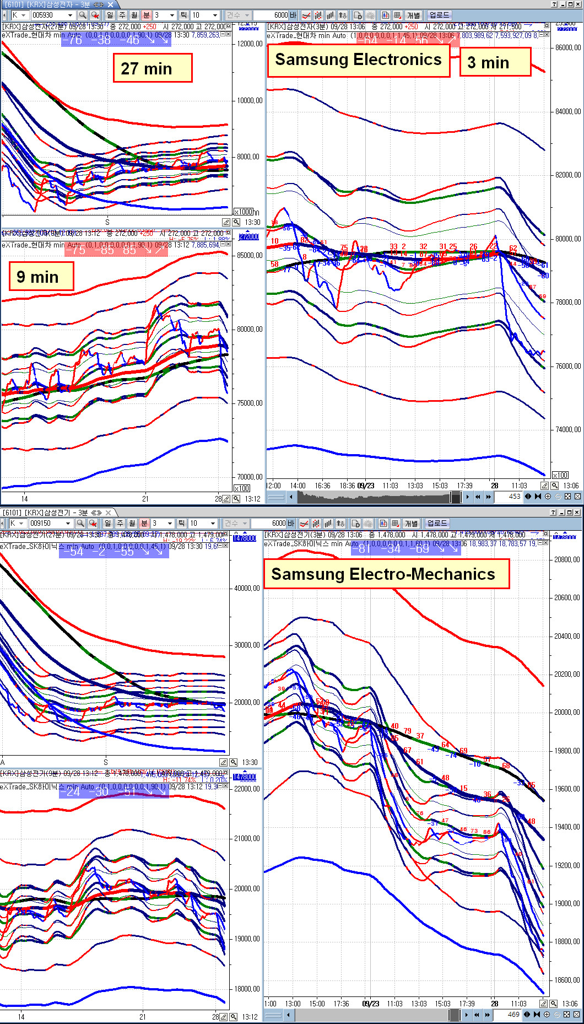The image size is (584, 1024).
Task: Toggle tick (틱) period in Samsung Electronics toolbar
Action: pyautogui.click(x=183, y=15)
